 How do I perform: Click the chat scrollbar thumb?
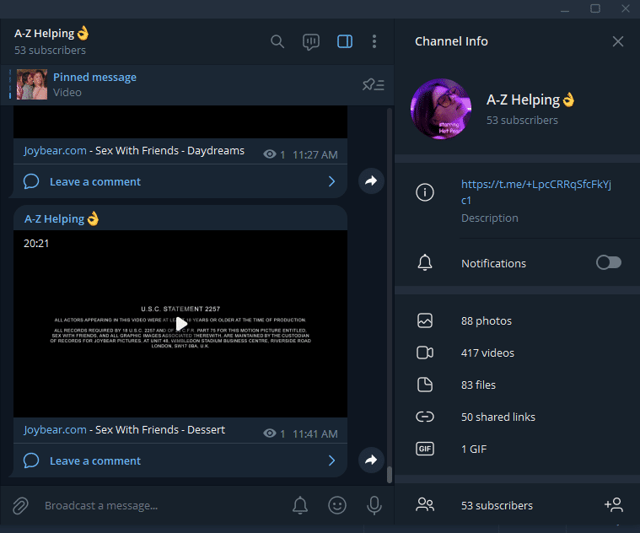pyautogui.click(x=390, y=475)
